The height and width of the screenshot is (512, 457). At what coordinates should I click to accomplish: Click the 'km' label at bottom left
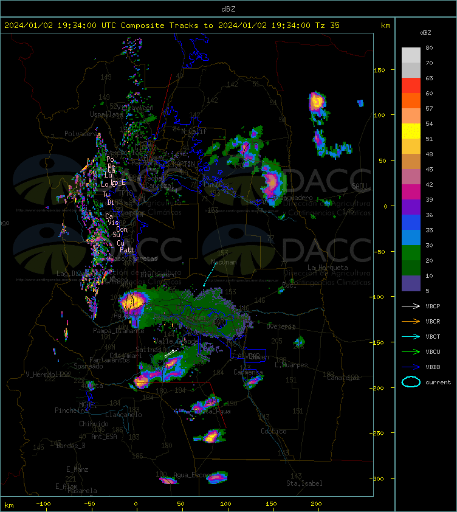(9, 505)
